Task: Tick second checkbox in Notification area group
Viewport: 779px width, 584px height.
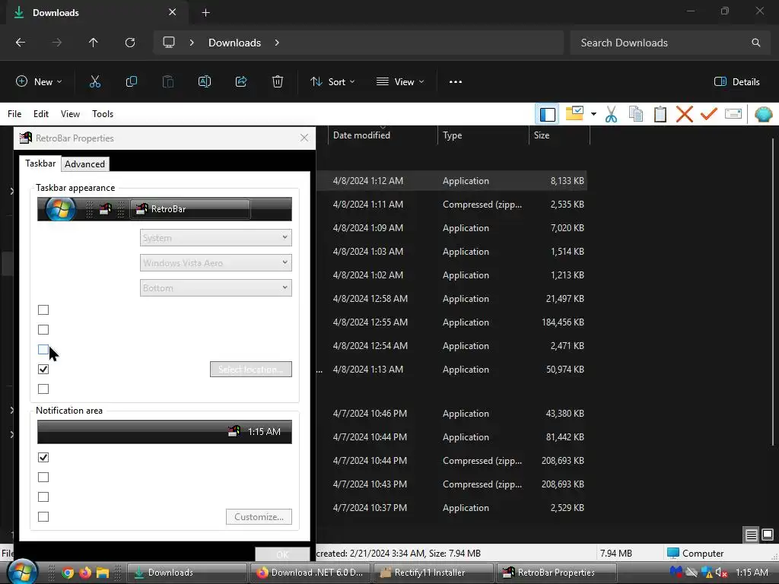Action: tap(43, 478)
